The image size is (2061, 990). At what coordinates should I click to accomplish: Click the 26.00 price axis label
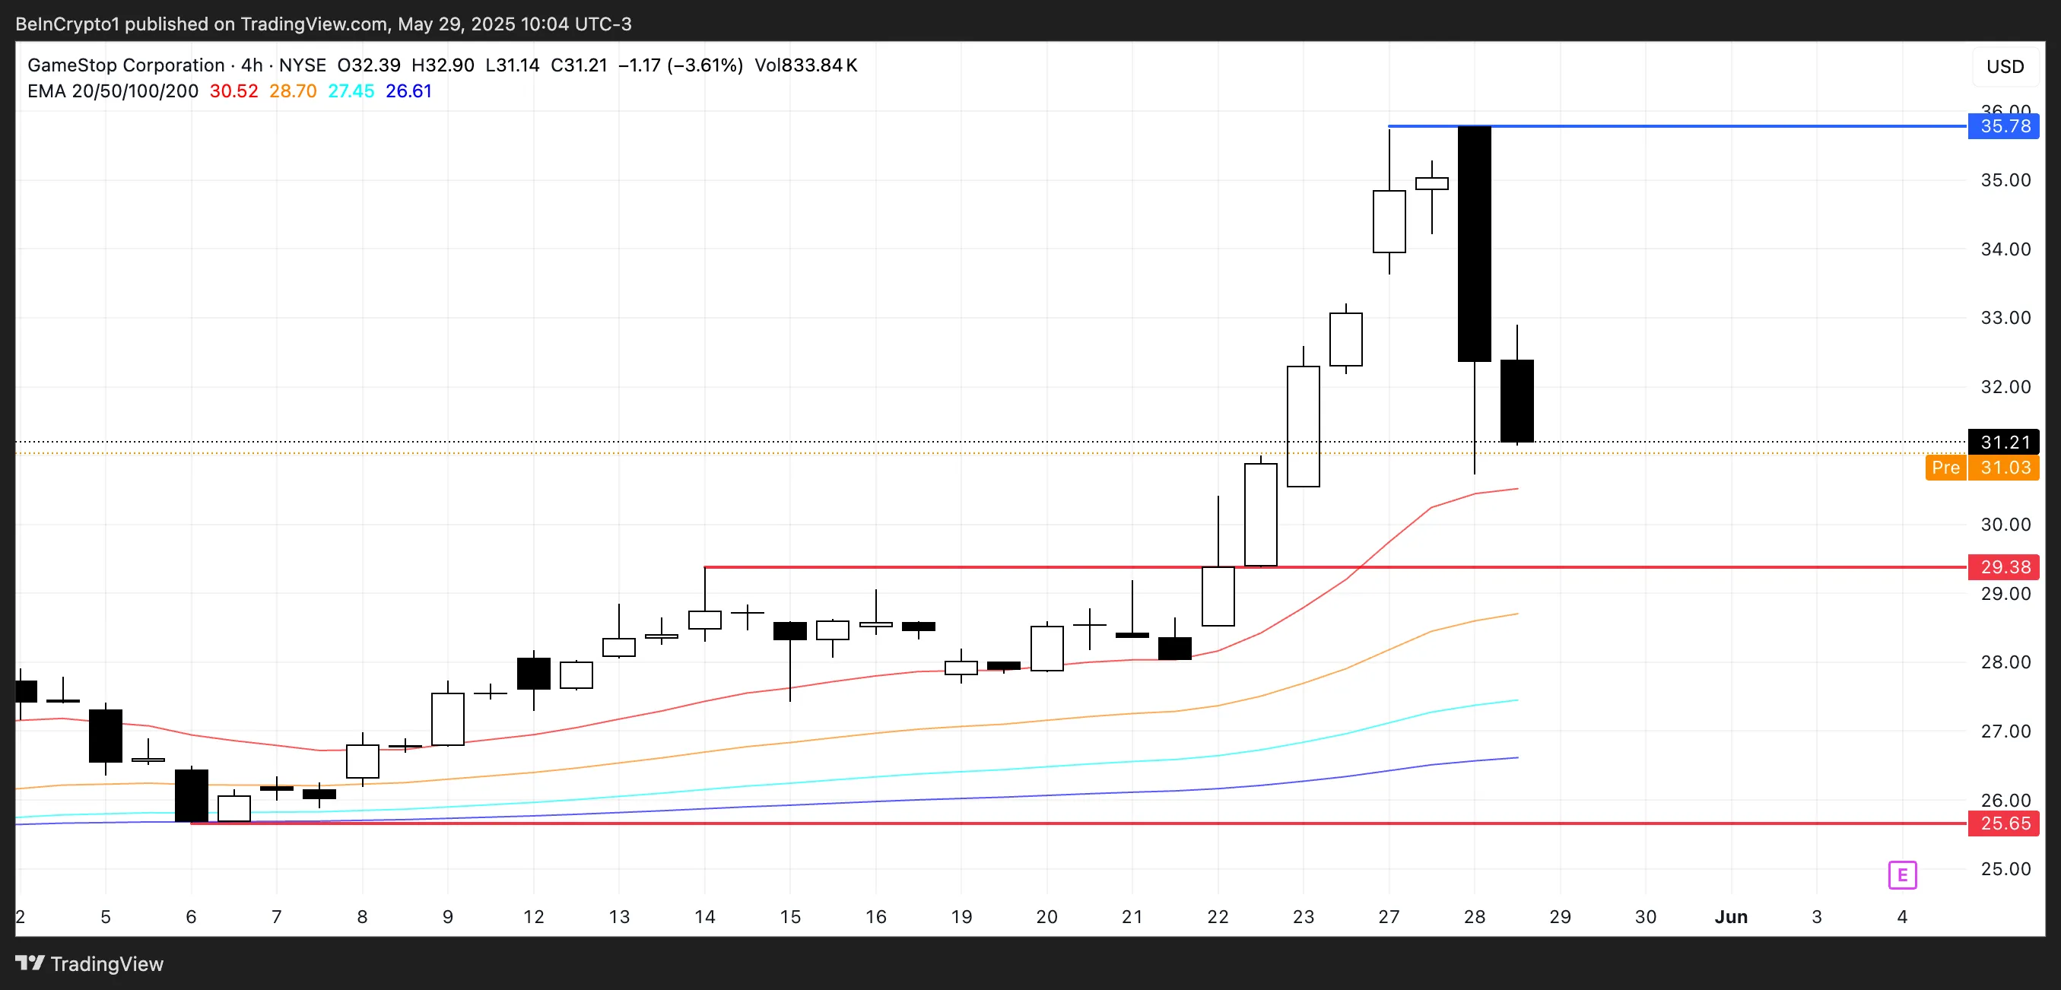point(2005,800)
